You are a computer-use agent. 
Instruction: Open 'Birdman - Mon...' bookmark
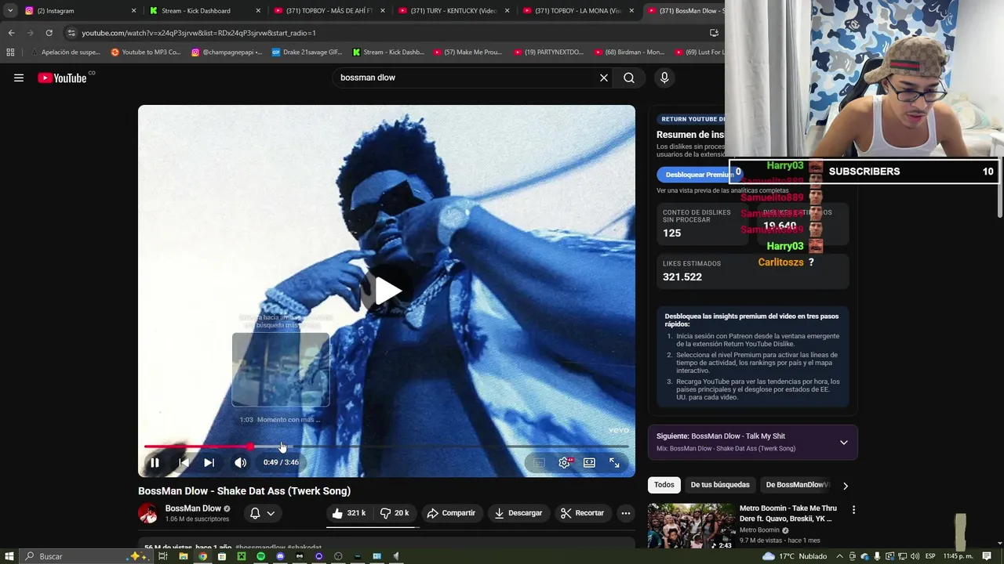click(629, 52)
